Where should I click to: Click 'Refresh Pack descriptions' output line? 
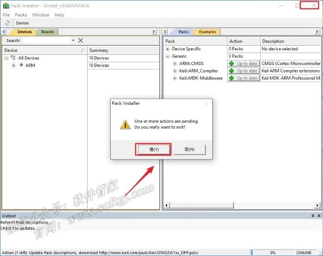click(x=24, y=222)
